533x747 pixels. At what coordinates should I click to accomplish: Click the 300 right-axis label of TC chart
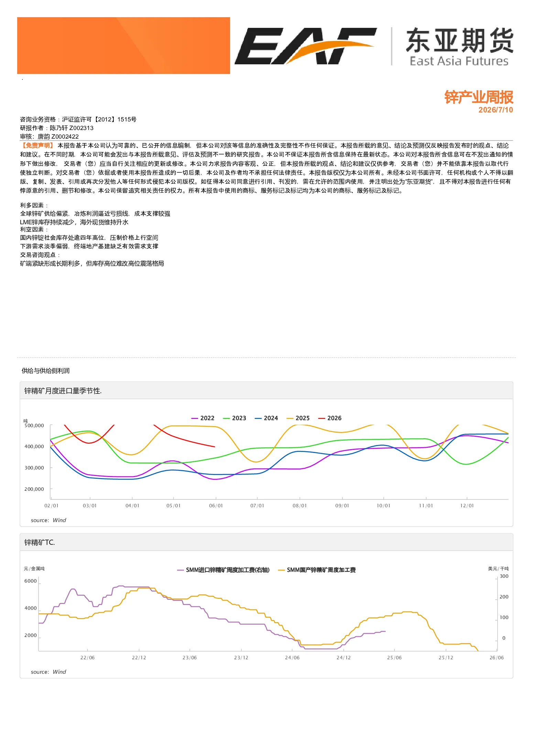(x=504, y=576)
